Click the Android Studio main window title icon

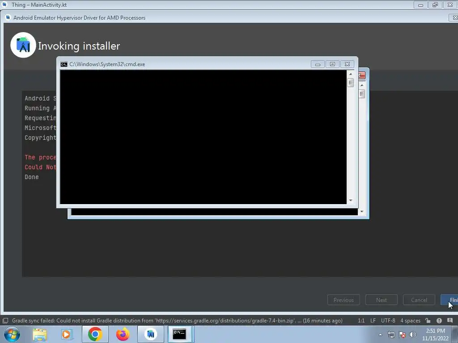point(4,4)
